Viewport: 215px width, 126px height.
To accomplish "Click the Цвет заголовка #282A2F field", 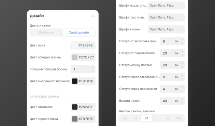I will (83, 107).
